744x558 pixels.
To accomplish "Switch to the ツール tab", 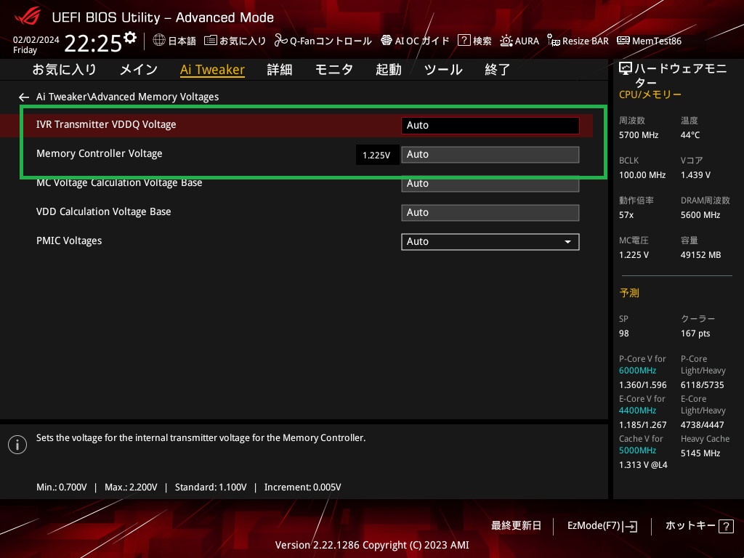I will pyautogui.click(x=443, y=70).
